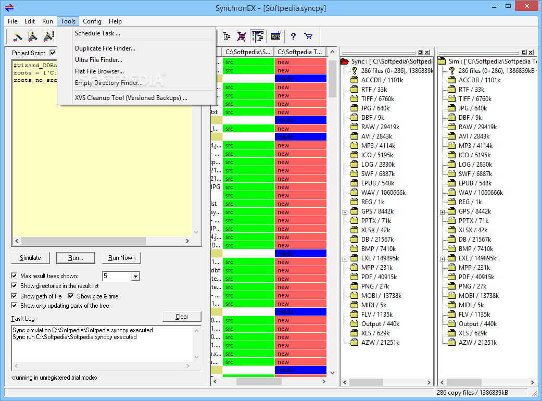The image size is (542, 401).
Task: Click folder icon of AZW / 21251k in Sync tree
Action: point(355,342)
